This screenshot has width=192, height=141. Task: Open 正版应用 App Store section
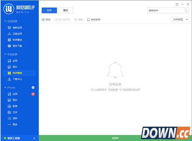tap(17, 33)
